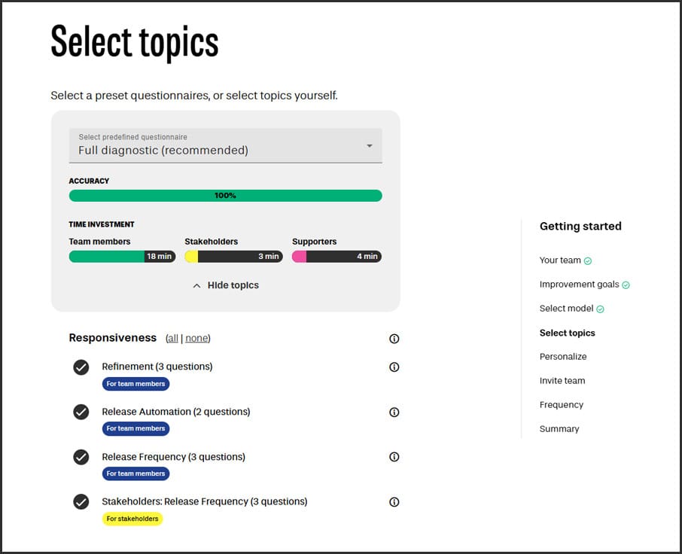Open info icon for Stakeholders: Release Frequency
Viewport: 682px width, 554px height.
coord(394,502)
